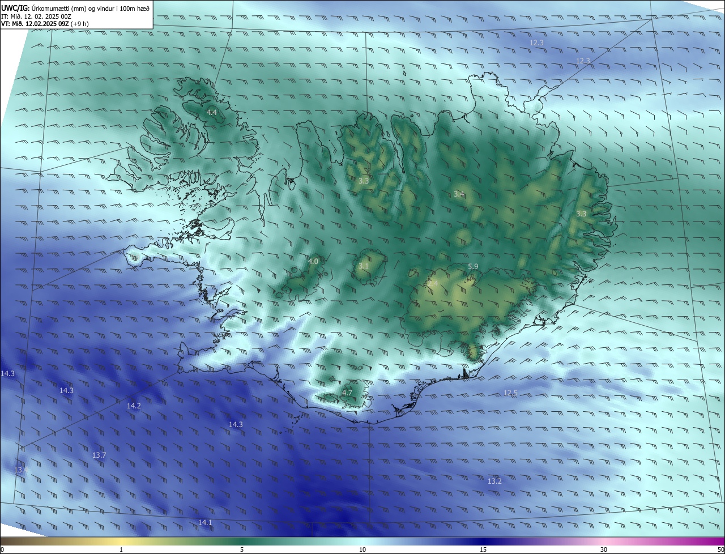Select the 12.5 value label off the southeast coast
This screenshot has width=725, height=554.
tap(510, 393)
